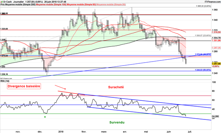Select the Divergence baissière annotation box
This screenshot has width=221, height=133.
pyautogui.click(x=24, y=86)
